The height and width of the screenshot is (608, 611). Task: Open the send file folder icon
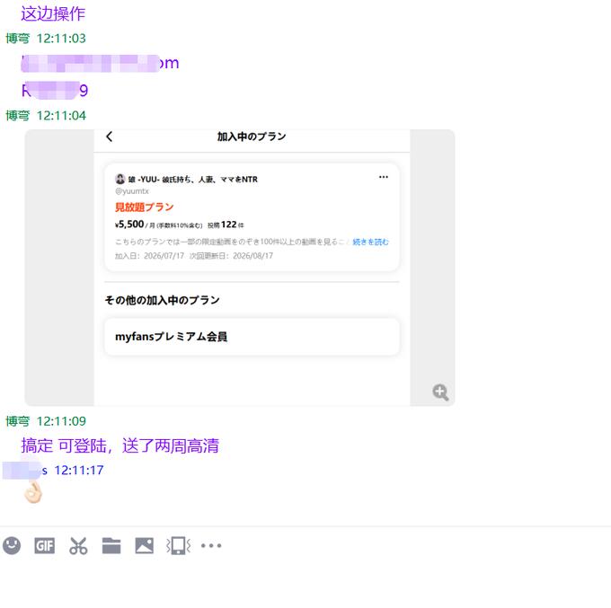(111, 546)
